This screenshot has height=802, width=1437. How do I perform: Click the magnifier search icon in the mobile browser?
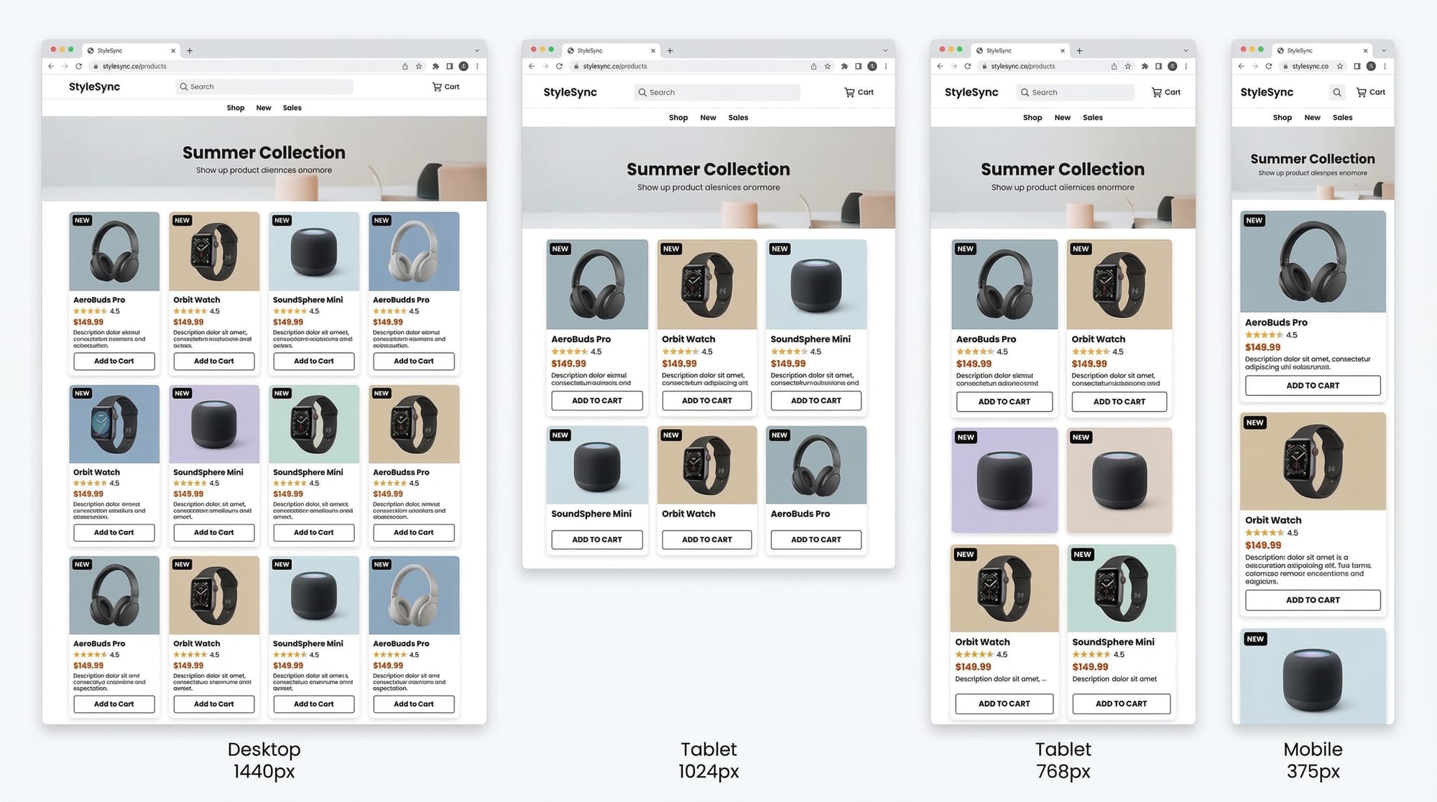1336,92
